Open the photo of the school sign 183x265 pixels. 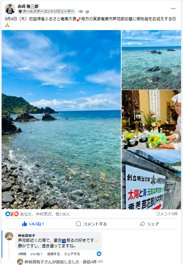tap(151, 180)
